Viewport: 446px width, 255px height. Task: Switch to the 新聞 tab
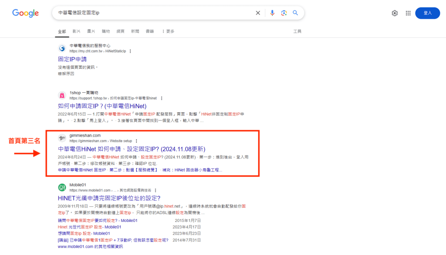coord(135,31)
